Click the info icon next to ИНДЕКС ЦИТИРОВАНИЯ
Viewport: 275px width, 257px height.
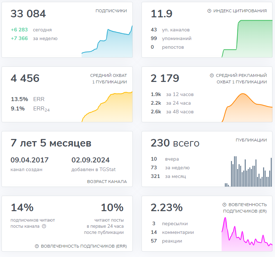pos(209,11)
